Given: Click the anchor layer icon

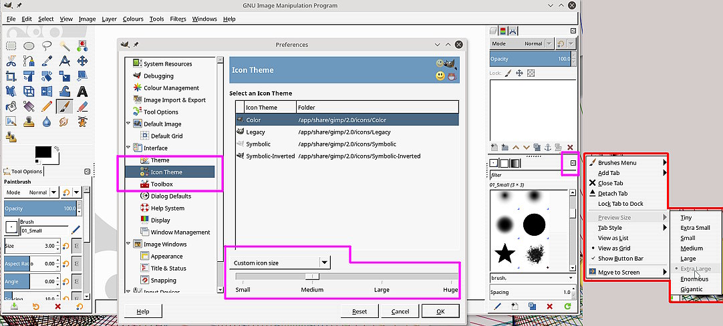Looking at the screenshot, I should click(548, 148).
